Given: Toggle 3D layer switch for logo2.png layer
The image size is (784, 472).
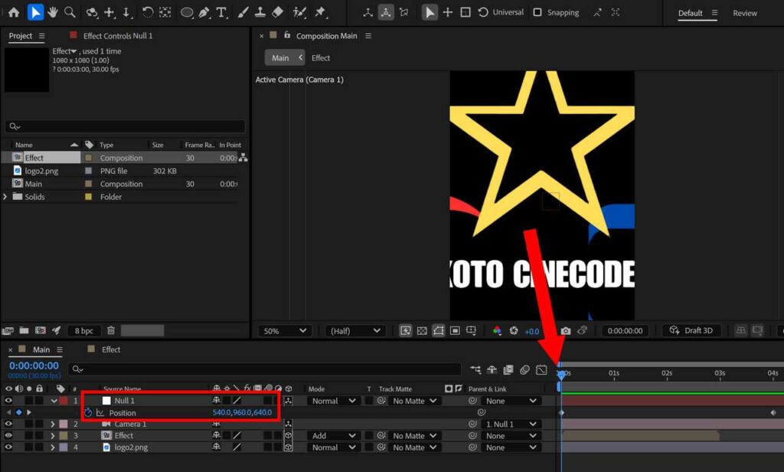Looking at the screenshot, I should tap(288, 447).
